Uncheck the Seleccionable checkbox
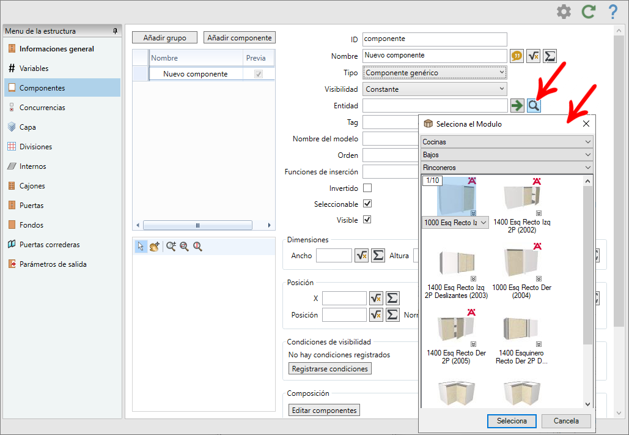This screenshot has width=629, height=435. coord(367,204)
